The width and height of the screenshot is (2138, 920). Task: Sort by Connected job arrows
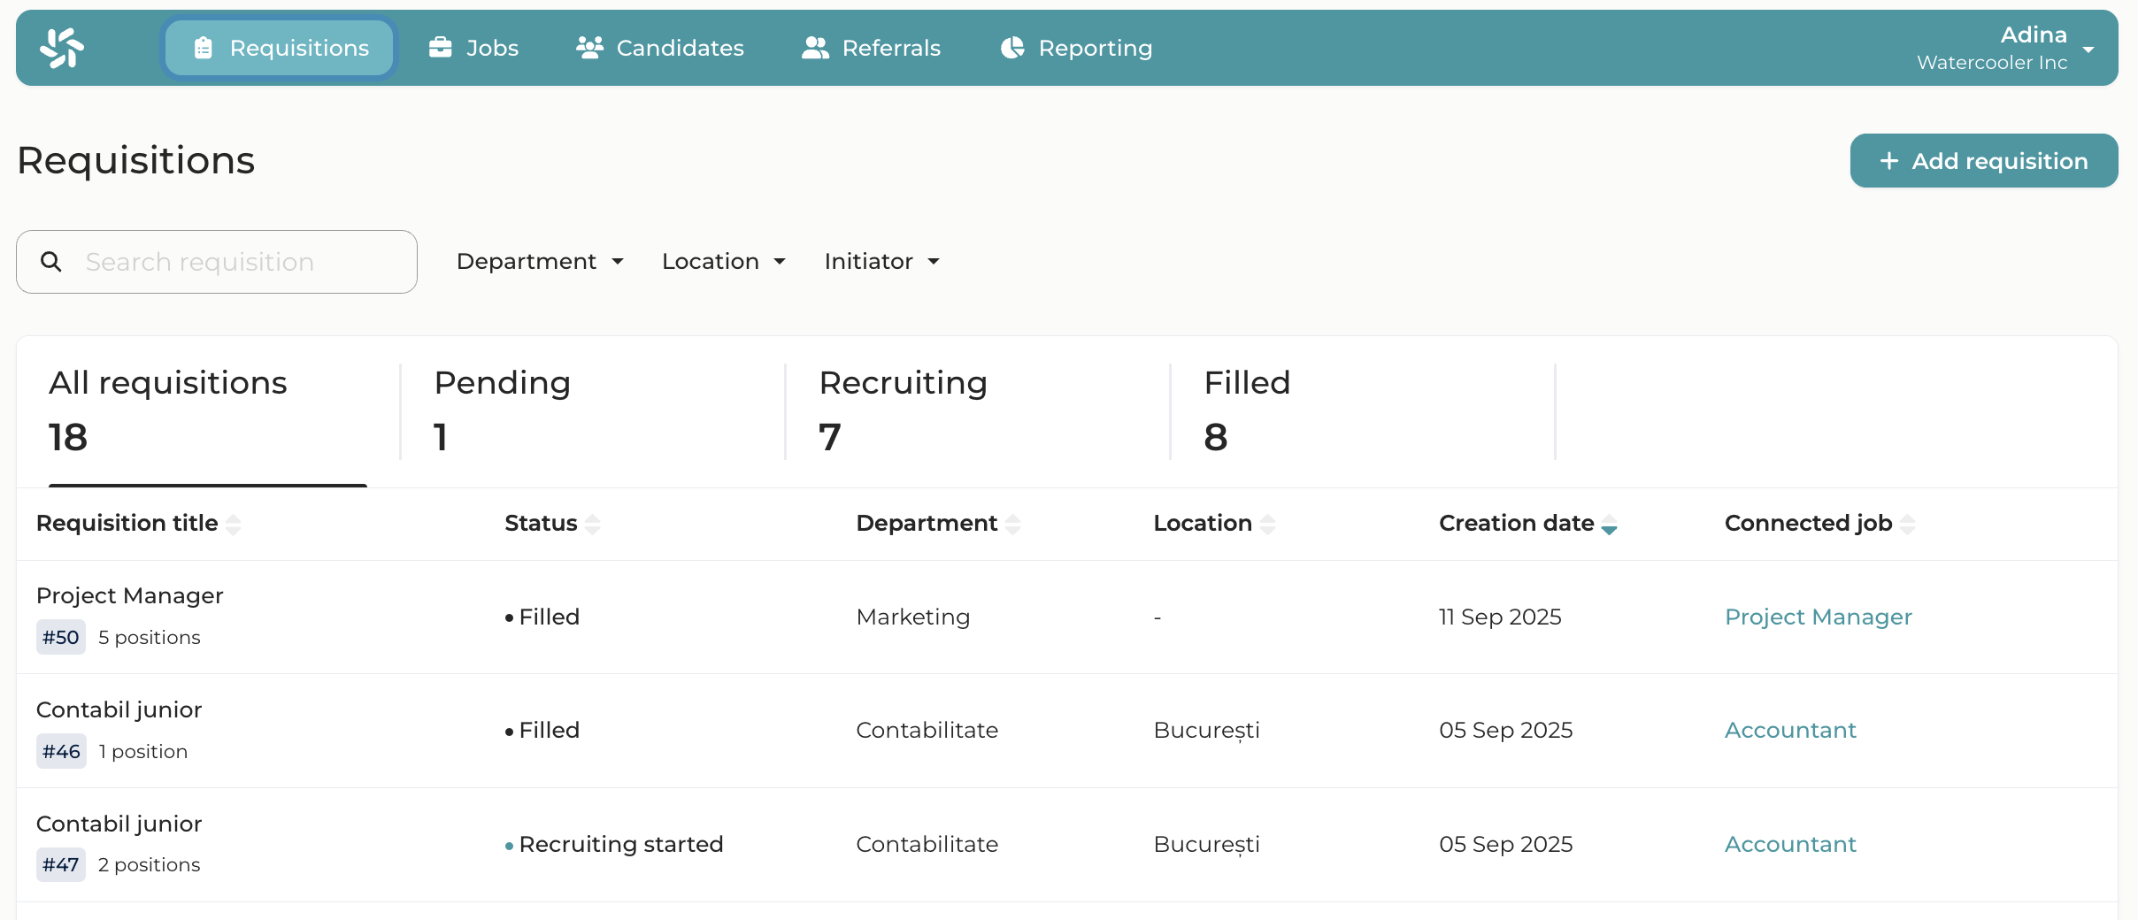click(x=1907, y=525)
